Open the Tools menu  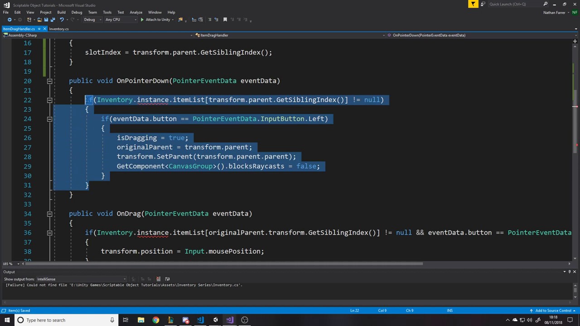(x=107, y=12)
